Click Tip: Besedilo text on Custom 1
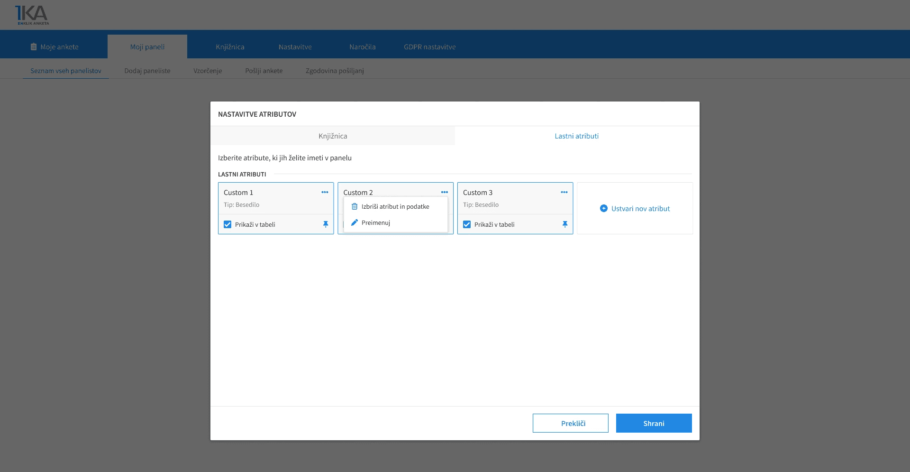The image size is (910, 472). 242,204
